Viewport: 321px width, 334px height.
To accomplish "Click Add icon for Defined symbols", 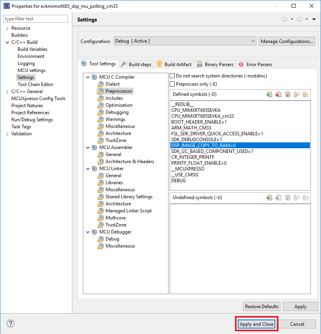I will coord(269,94).
